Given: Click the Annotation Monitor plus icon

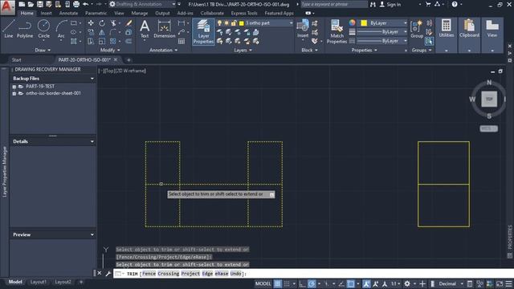Looking at the screenshot, I should [x=422, y=283].
